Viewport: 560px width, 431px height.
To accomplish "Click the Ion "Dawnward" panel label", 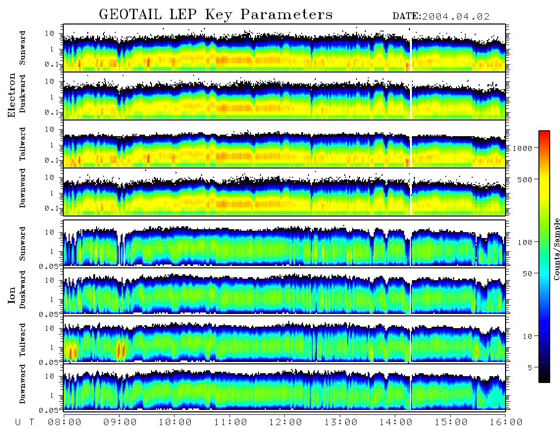I will tap(23, 384).
